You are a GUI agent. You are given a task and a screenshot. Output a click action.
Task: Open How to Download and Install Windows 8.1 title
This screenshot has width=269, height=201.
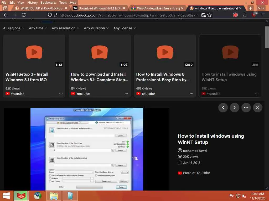coord(99,77)
